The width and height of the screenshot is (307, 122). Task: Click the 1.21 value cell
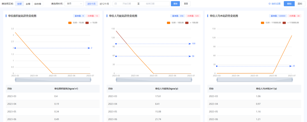pyautogui.click(x=258, y=119)
